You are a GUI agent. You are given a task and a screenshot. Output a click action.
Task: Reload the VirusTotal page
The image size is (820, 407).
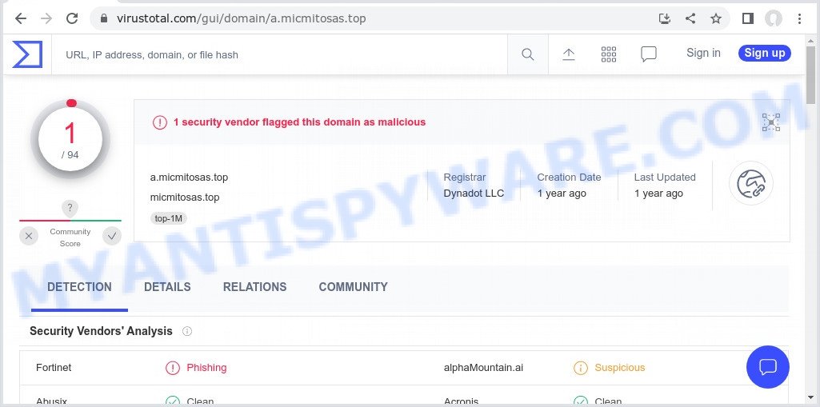(x=72, y=19)
